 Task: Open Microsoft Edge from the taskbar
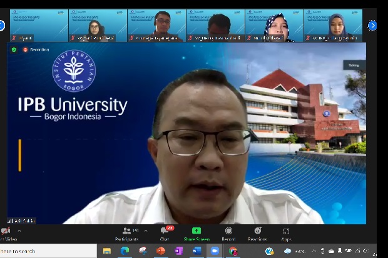click(x=125, y=251)
